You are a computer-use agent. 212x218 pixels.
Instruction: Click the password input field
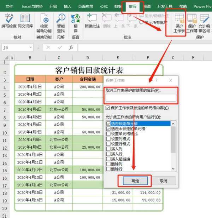[x=141, y=98]
